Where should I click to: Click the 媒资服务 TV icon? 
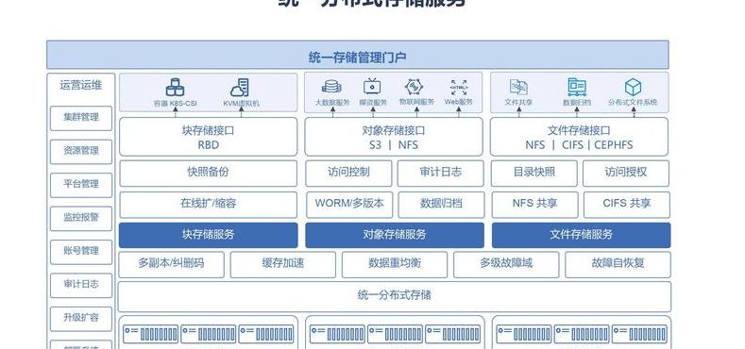click(372, 86)
